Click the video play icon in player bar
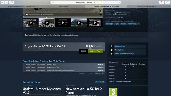This screenshot has width=171, height=96. [24, 15]
